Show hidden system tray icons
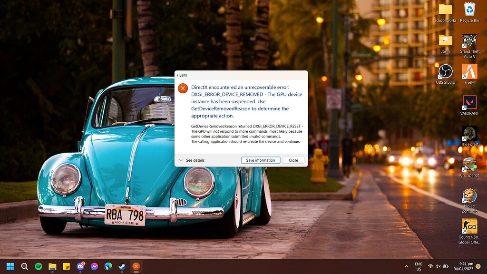The width and height of the screenshot is (487, 274). click(x=407, y=266)
